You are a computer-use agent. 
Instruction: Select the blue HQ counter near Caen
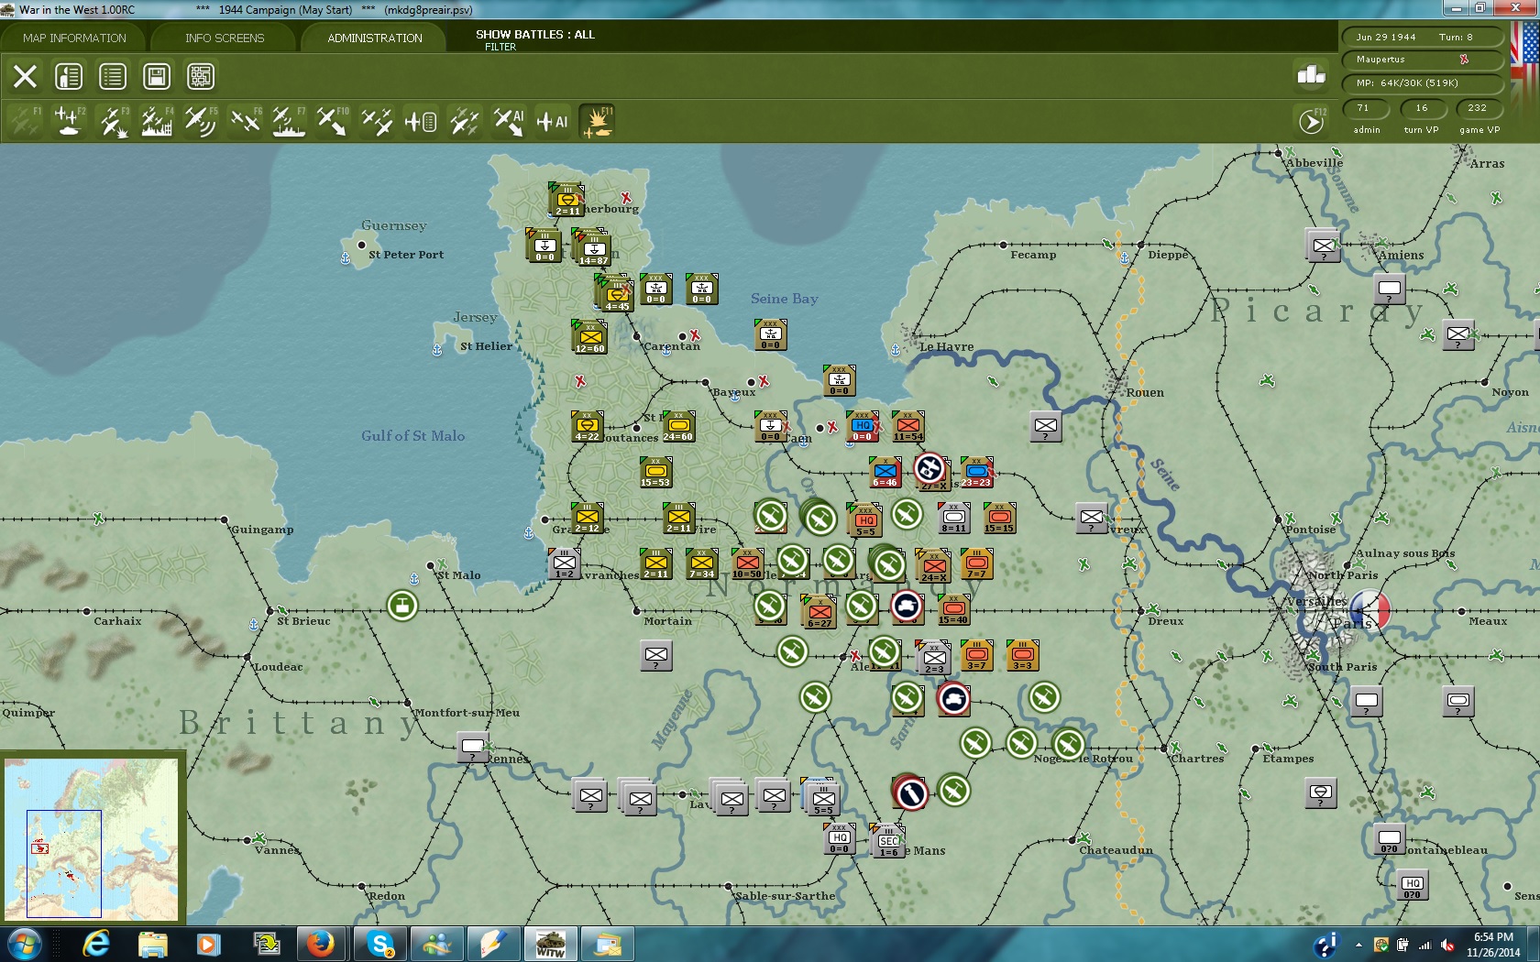(x=862, y=427)
